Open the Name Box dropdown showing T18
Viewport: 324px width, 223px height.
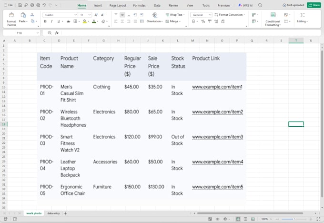[x=38, y=33]
